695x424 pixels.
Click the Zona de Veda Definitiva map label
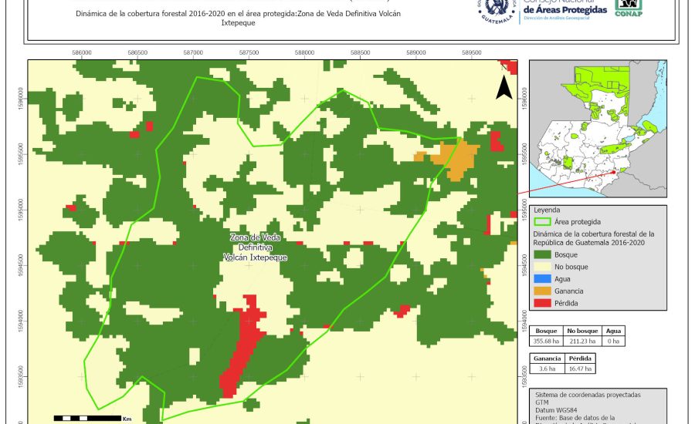(255, 247)
